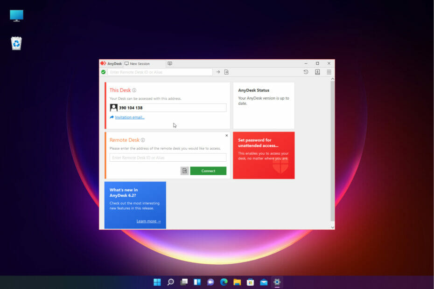Focus the Remote Desk ID input in the panel
Image resolution: width=434 pixels, height=289 pixels.
pos(168,158)
